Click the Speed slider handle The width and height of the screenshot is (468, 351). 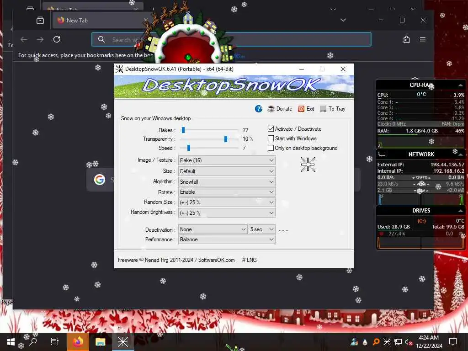pos(189,148)
